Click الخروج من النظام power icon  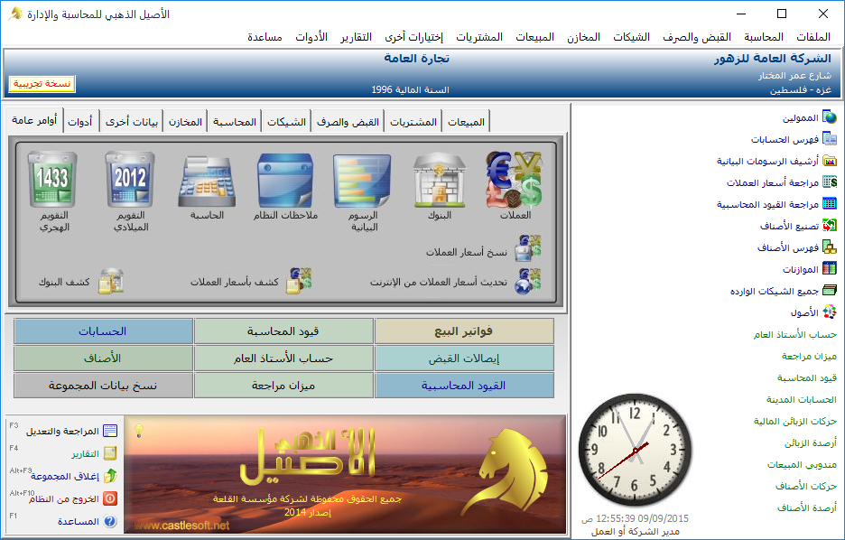pos(110,498)
